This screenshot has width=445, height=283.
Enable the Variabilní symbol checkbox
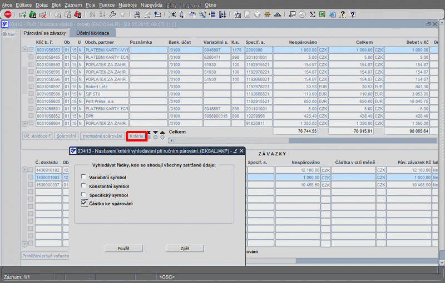point(83,177)
